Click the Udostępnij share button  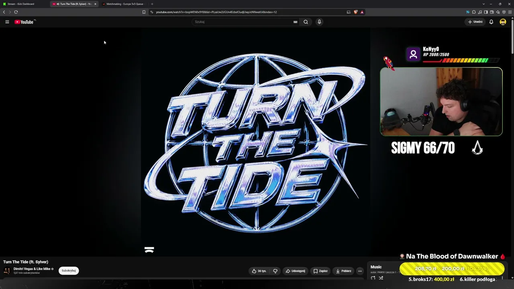click(295, 271)
